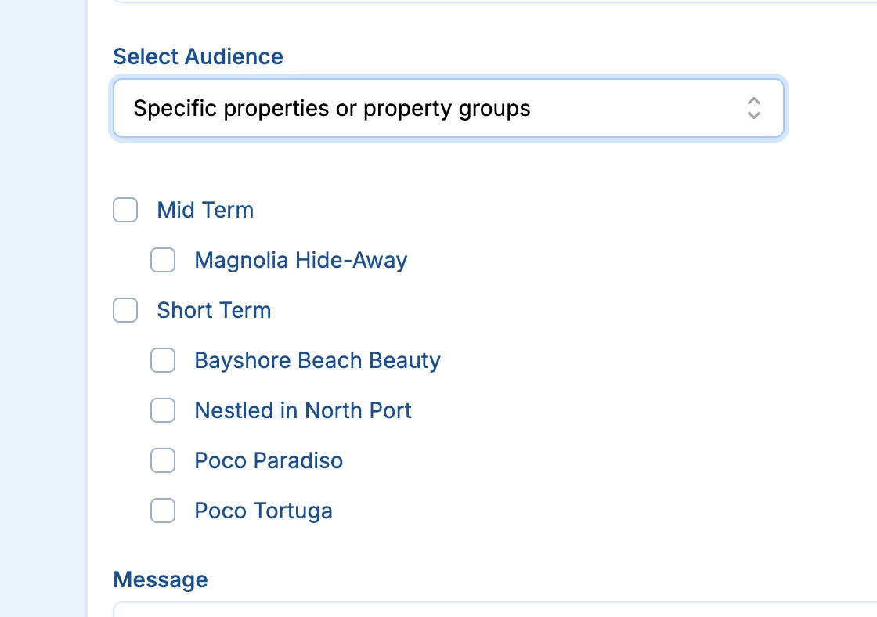Focus the Message text box below label
Viewport: 877px width, 617px height.
[x=493, y=609]
